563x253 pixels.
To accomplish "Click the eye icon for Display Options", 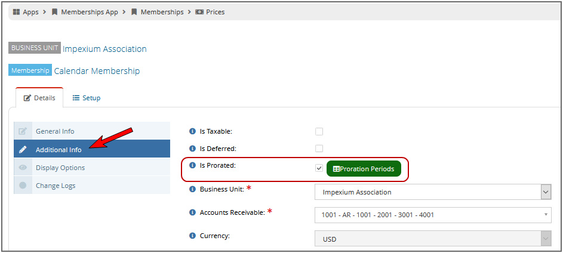I will point(23,168).
